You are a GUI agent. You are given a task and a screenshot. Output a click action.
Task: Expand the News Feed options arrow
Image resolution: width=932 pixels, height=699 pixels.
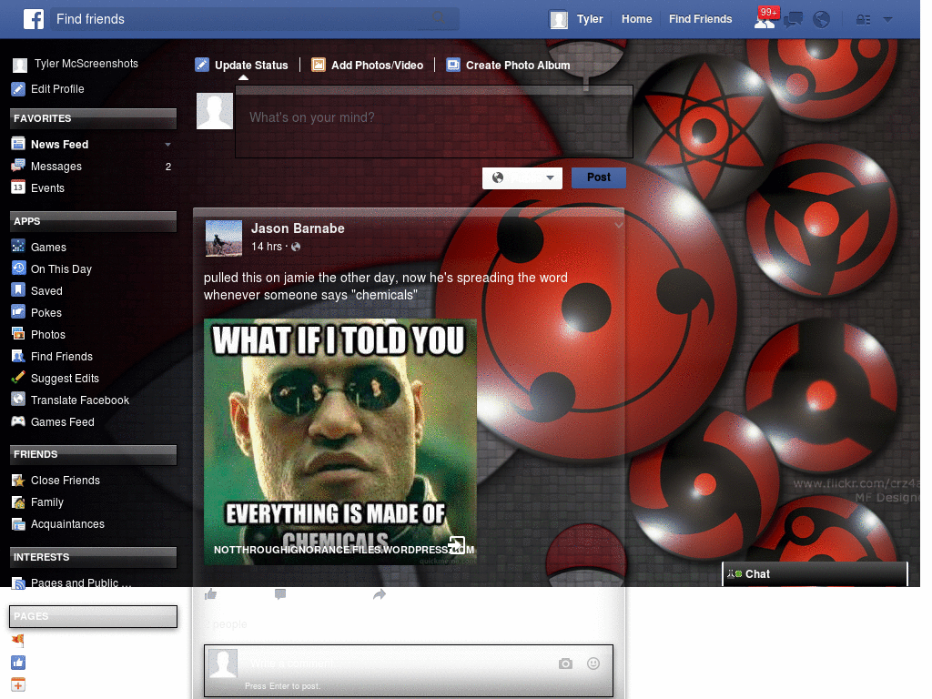[167, 145]
